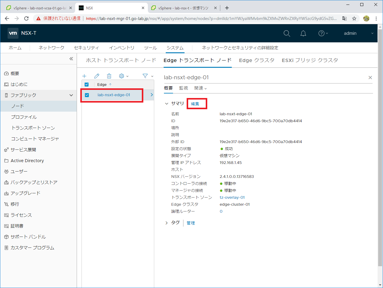Image resolution: width=383 pixels, height=288 pixels.
Task: Open ネットワークとセキュリティの詳細設定 menu
Action: 240,48
